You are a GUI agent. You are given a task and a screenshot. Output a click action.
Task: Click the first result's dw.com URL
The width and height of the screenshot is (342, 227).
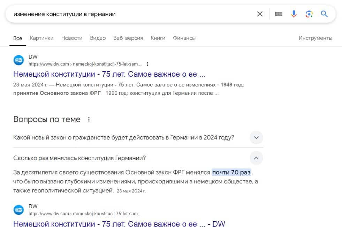tap(85, 64)
